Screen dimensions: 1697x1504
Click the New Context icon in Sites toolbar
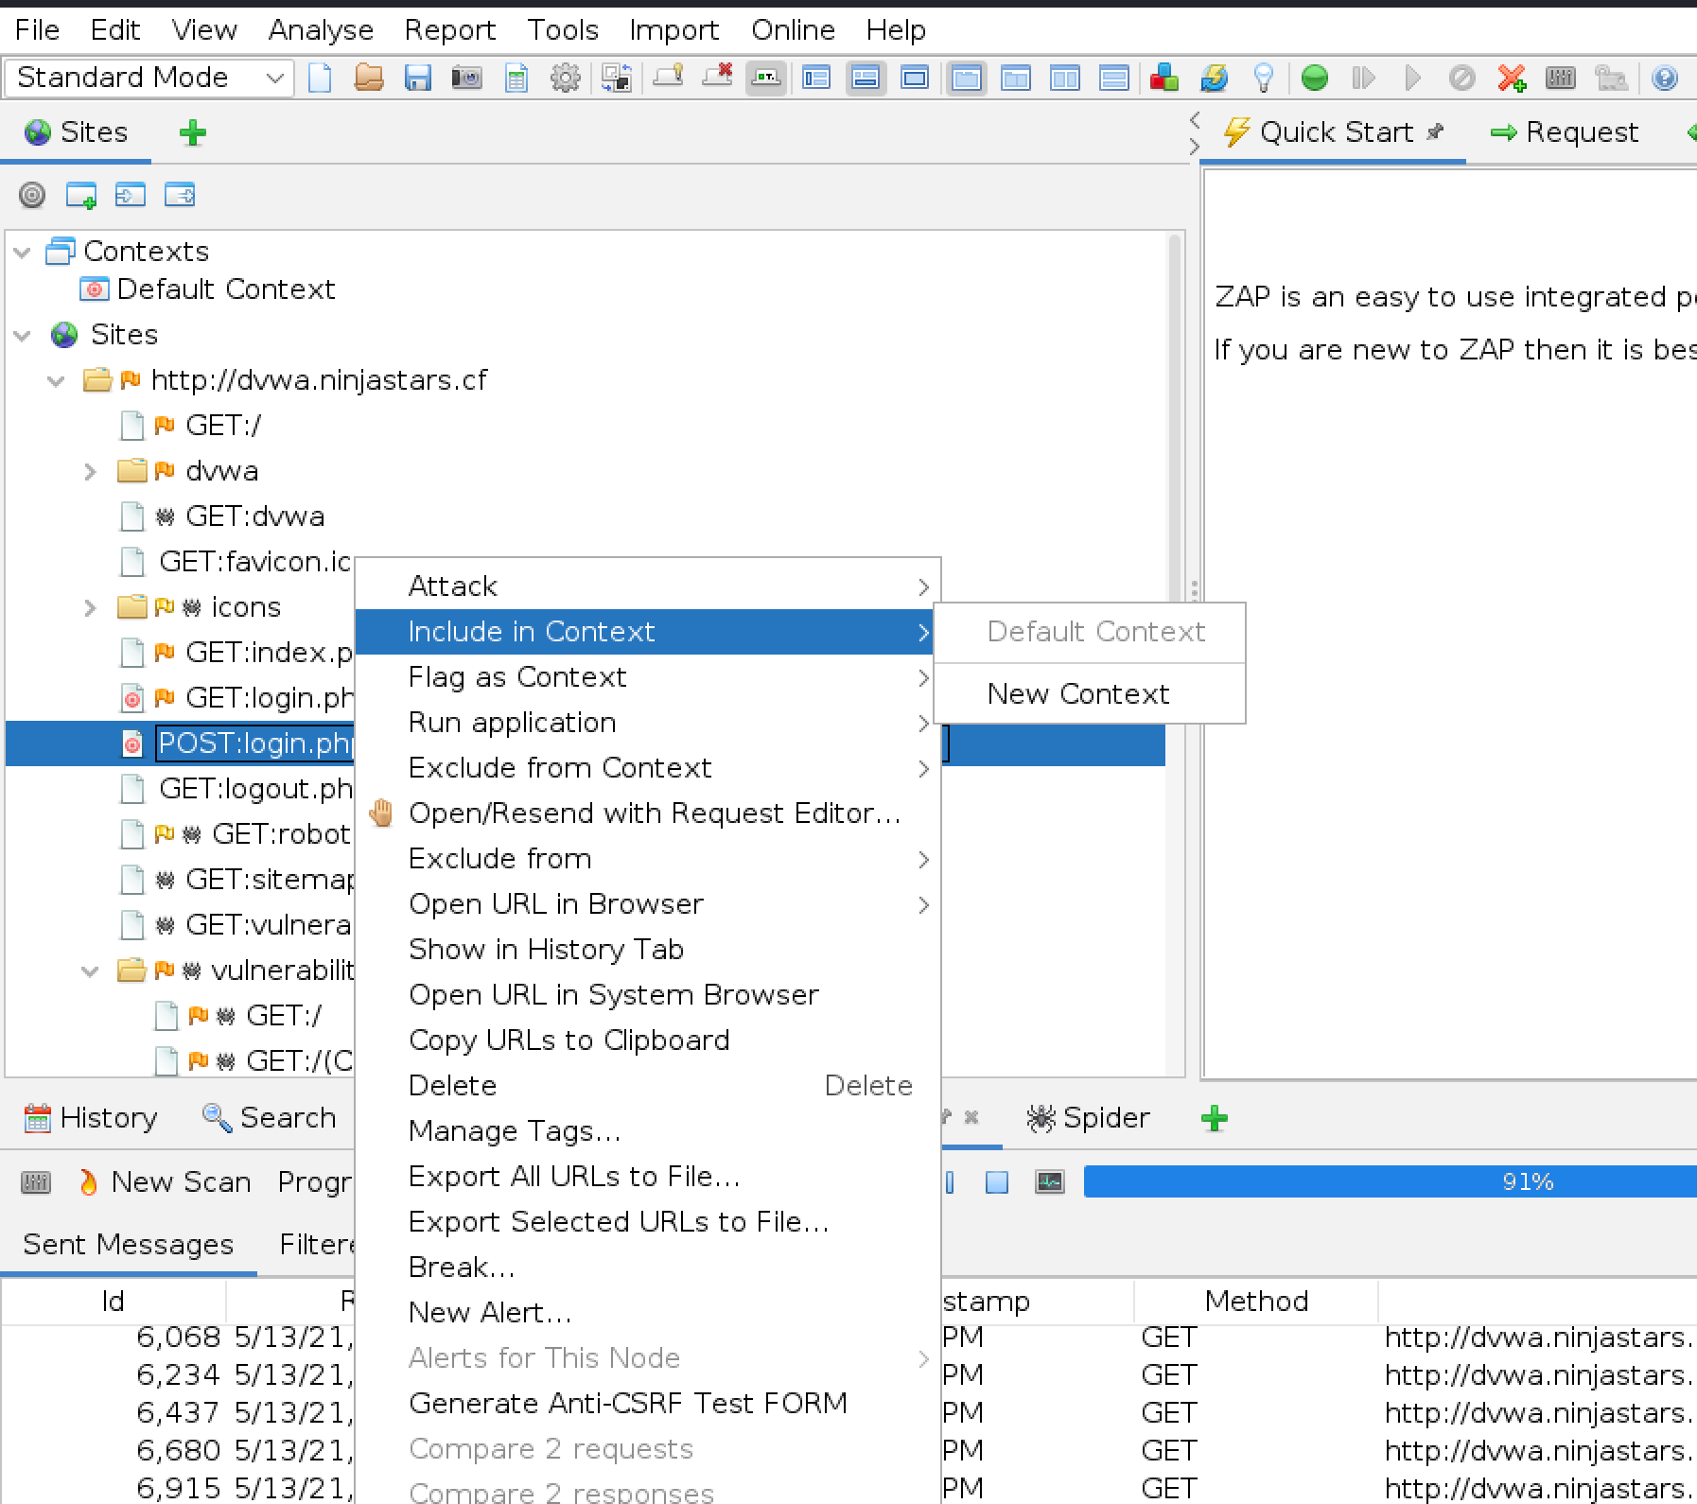(x=81, y=196)
